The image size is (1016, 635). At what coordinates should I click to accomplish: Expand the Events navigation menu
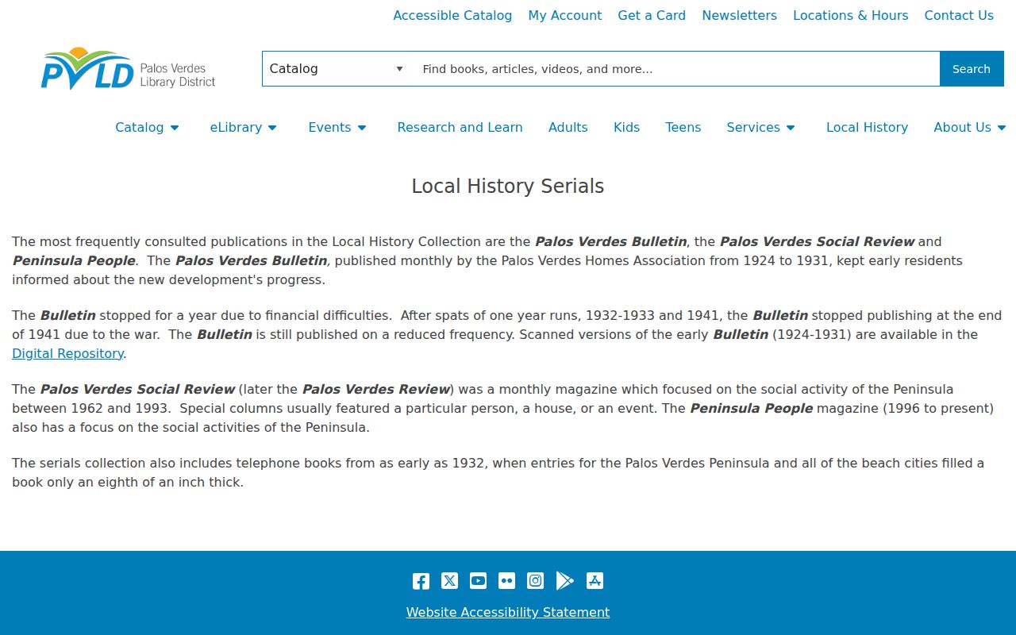point(337,127)
